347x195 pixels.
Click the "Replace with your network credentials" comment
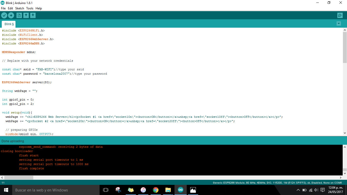point(38,61)
